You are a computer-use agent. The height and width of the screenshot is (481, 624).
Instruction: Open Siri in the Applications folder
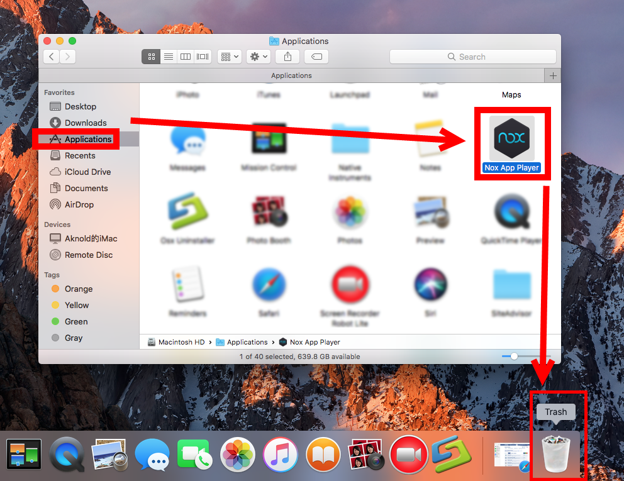point(430,283)
